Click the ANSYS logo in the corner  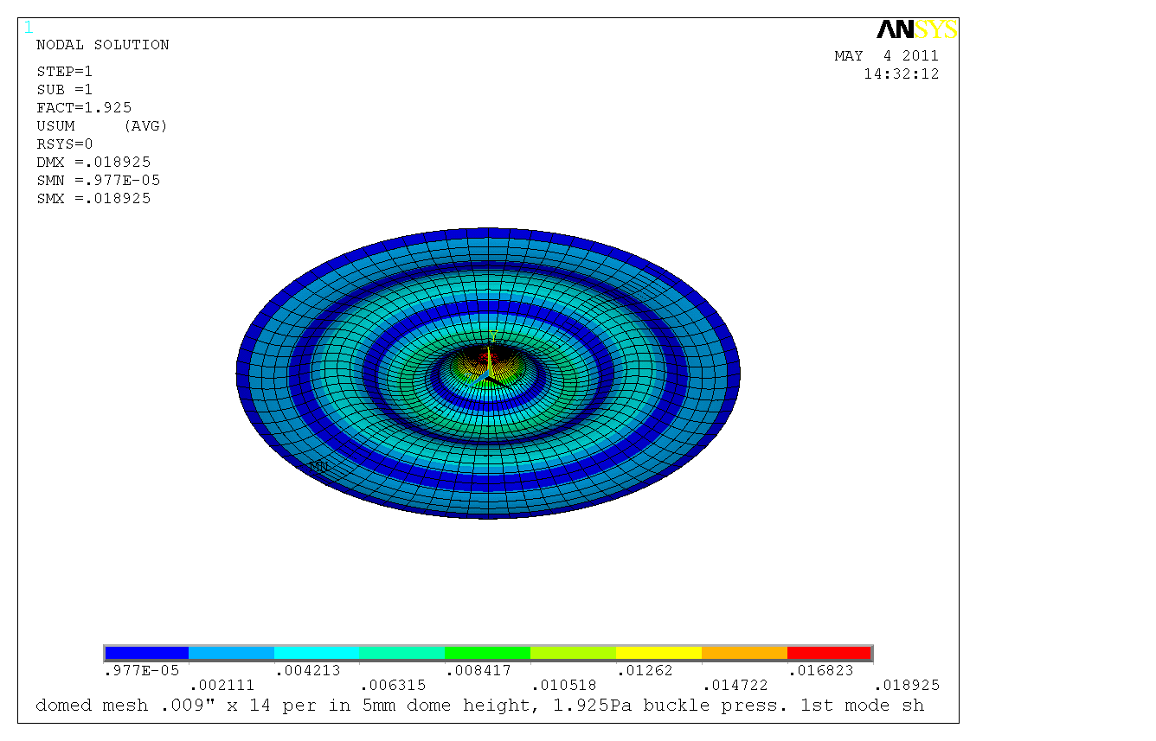[916, 30]
